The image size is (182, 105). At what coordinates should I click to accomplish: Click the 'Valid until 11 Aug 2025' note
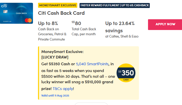[55, 95]
